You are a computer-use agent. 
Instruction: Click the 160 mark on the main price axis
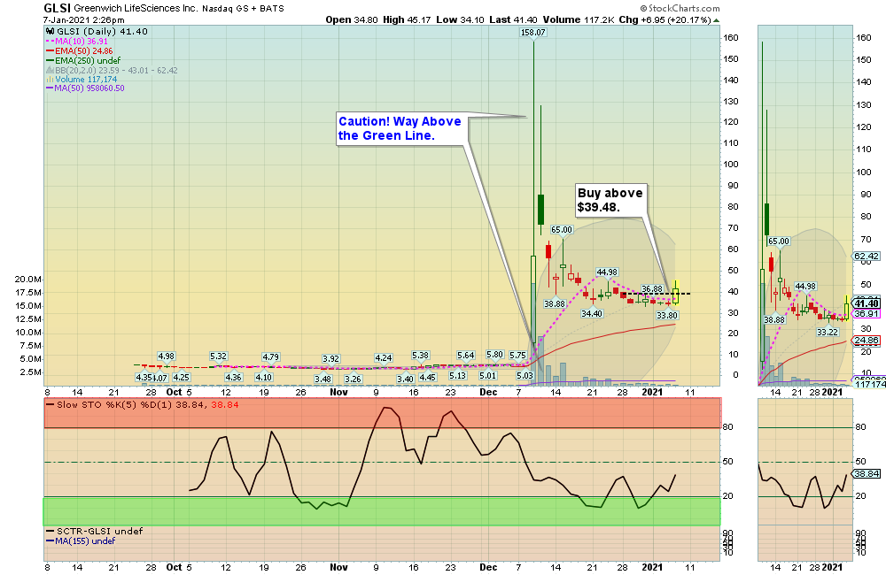click(x=731, y=38)
